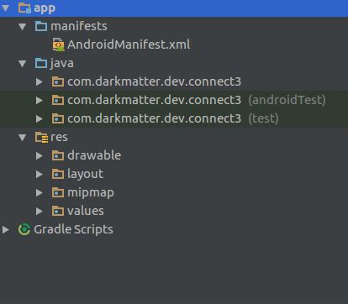348x304 pixels.
Task: Expand the androidTest package
Action: tap(40, 100)
